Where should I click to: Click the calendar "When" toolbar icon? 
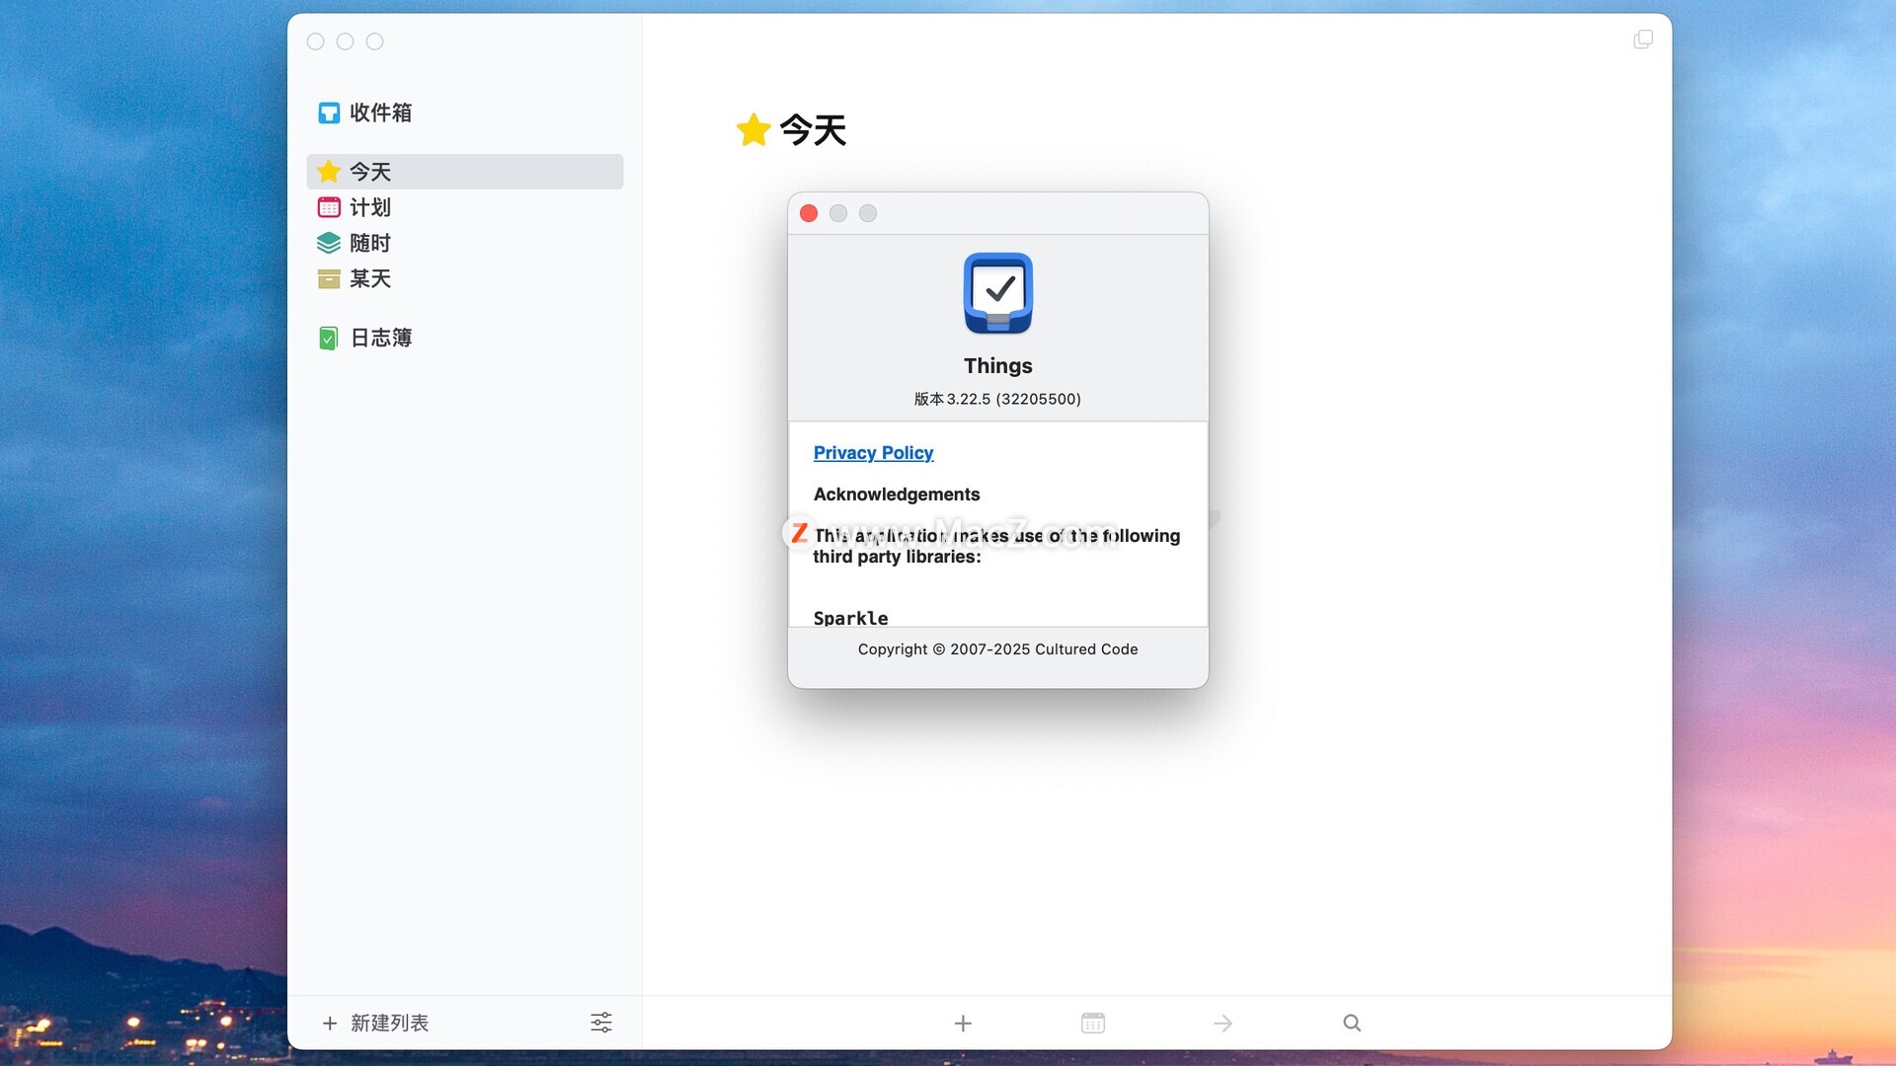click(1092, 1024)
